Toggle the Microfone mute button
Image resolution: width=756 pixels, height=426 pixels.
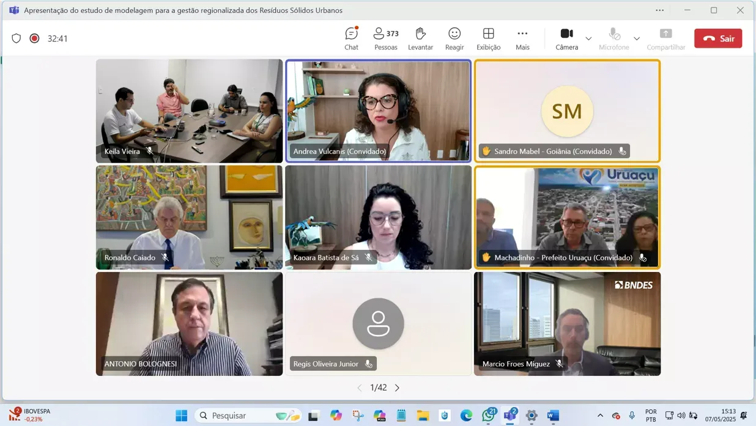pos(614,39)
